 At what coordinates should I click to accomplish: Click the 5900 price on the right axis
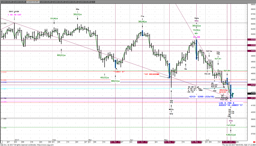[253, 4]
